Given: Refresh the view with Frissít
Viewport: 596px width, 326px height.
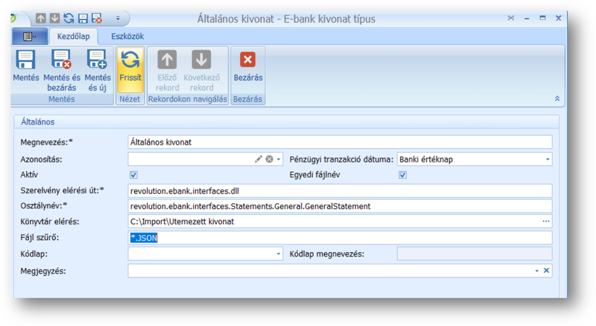Looking at the screenshot, I should click(x=130, y=60).
